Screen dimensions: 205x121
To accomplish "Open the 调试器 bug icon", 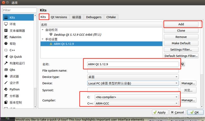I will click(x=6, y=76).
